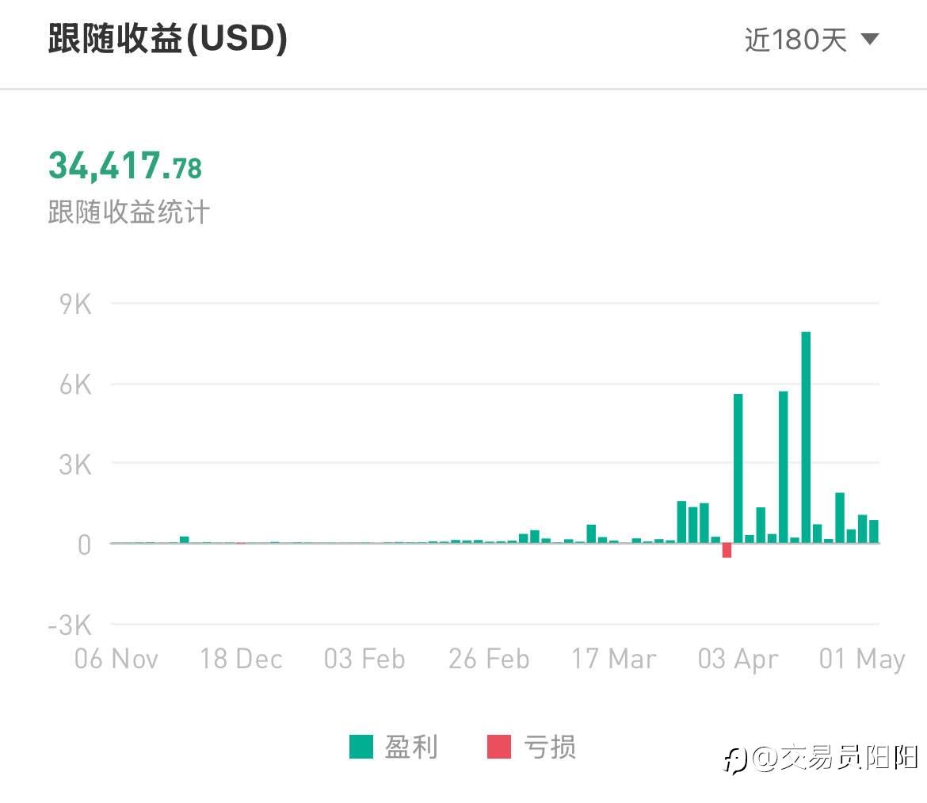Select the tallest green profit bar

tap(806, 437)
